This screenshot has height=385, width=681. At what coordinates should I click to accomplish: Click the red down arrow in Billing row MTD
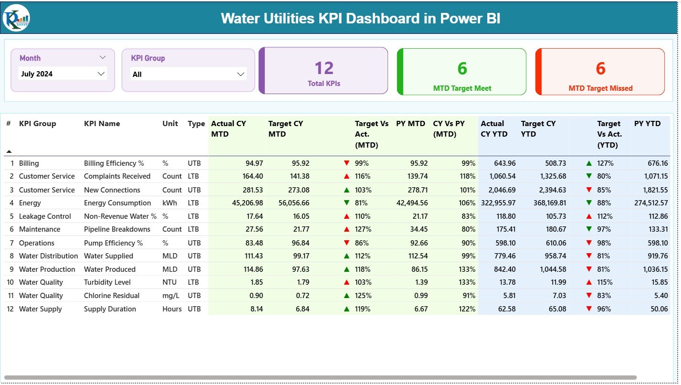coord(346,163)
